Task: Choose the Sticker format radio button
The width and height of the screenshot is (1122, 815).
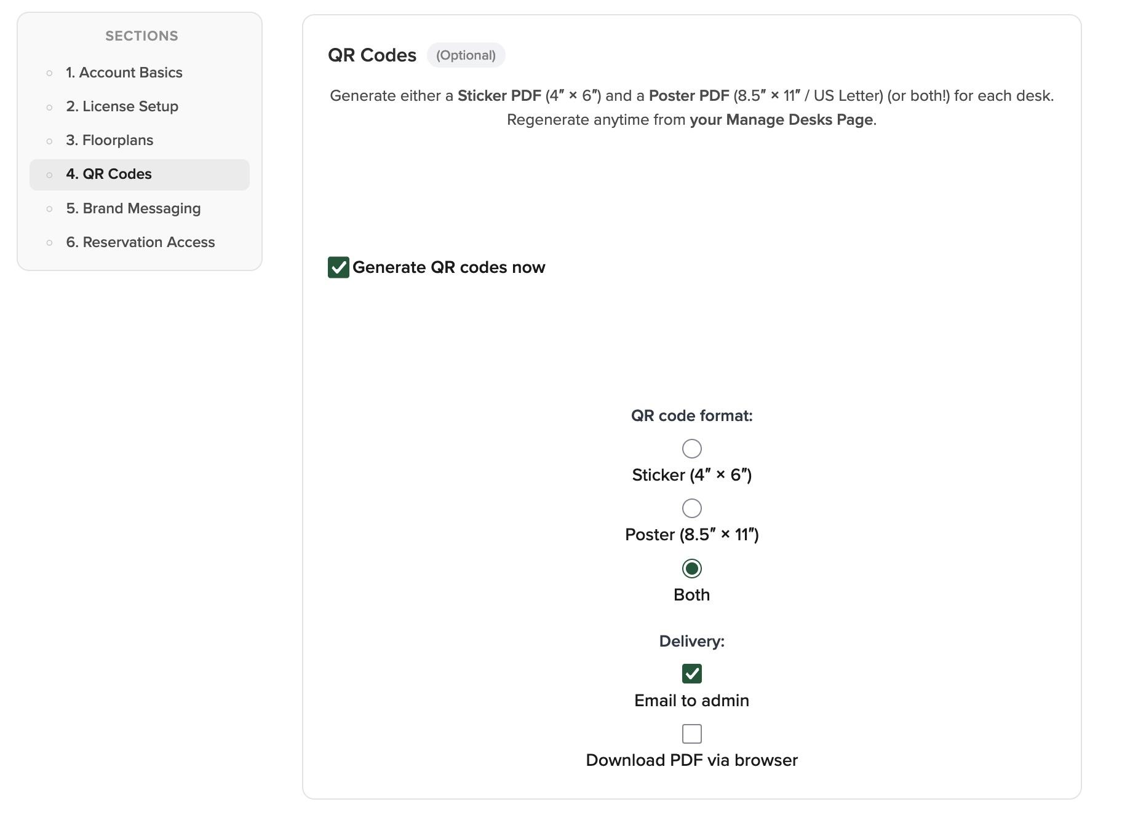Action: pyautogui.click(x=691, y=449)
